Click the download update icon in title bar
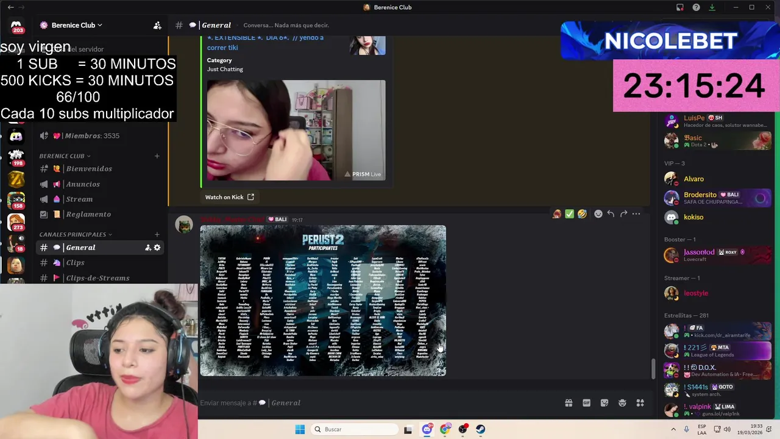This screenshot has height=439, width=780. point(712,7)
